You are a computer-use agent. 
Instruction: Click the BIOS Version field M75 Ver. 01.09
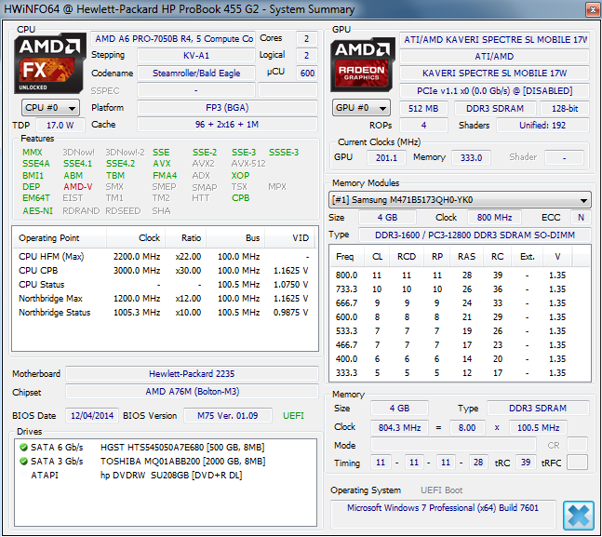tap(228, 416)
